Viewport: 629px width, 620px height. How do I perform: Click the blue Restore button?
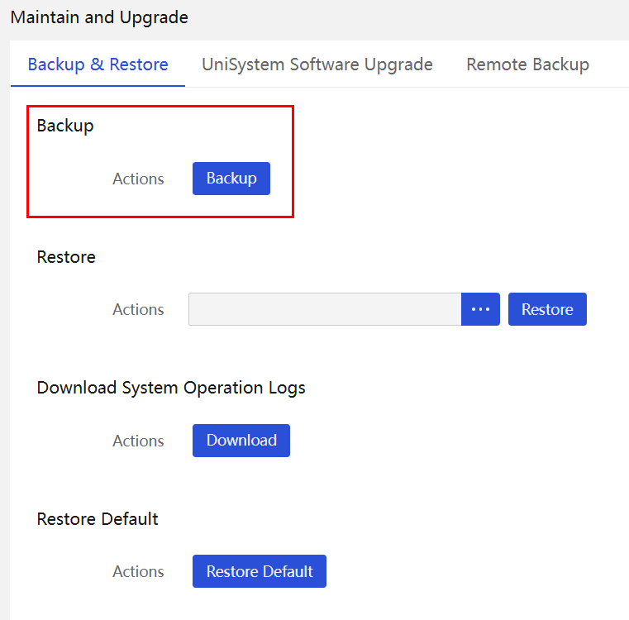point(547,309)
